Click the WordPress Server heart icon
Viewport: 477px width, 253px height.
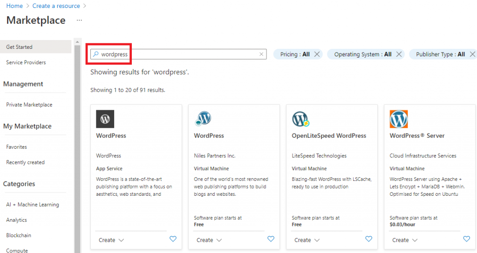coord(467,239)
